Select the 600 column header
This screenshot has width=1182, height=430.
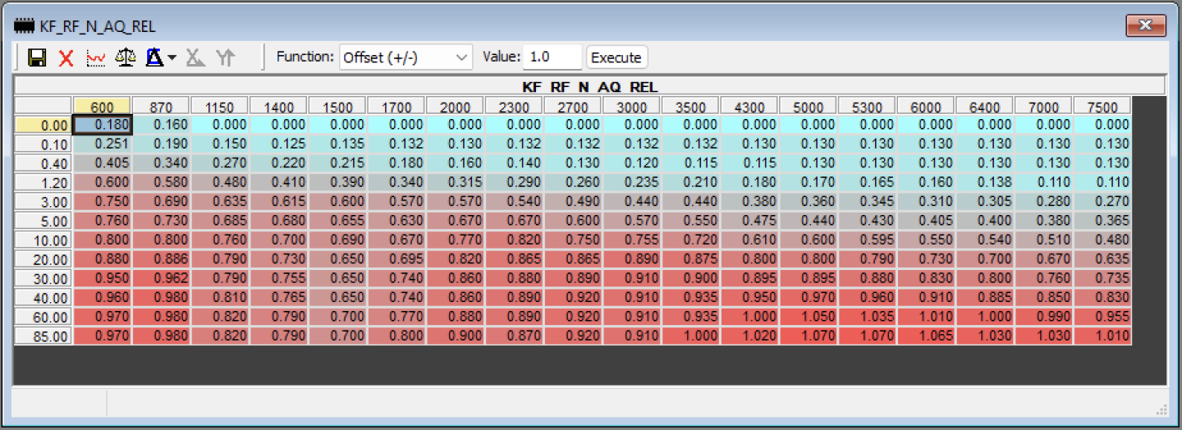pos(102,107)
